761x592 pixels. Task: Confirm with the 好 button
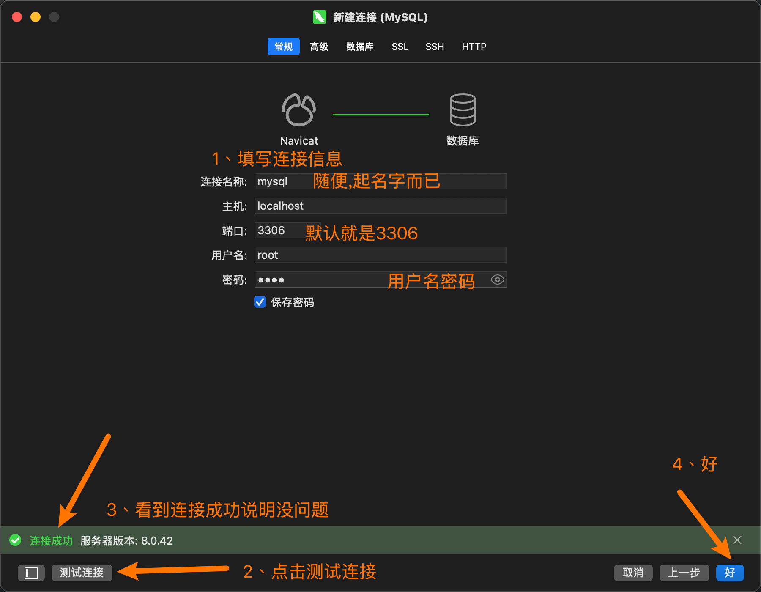[x=730, y=573]
